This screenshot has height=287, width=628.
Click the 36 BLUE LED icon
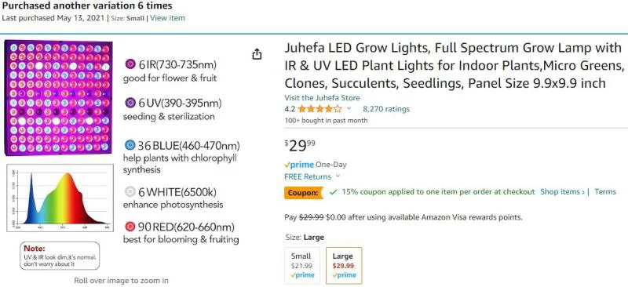coord(130,145)
